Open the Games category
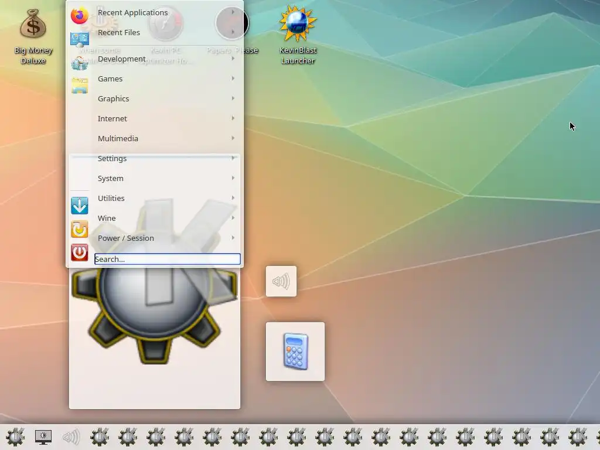The height and width of the screenshot is (450, 600). pos(167,79)
